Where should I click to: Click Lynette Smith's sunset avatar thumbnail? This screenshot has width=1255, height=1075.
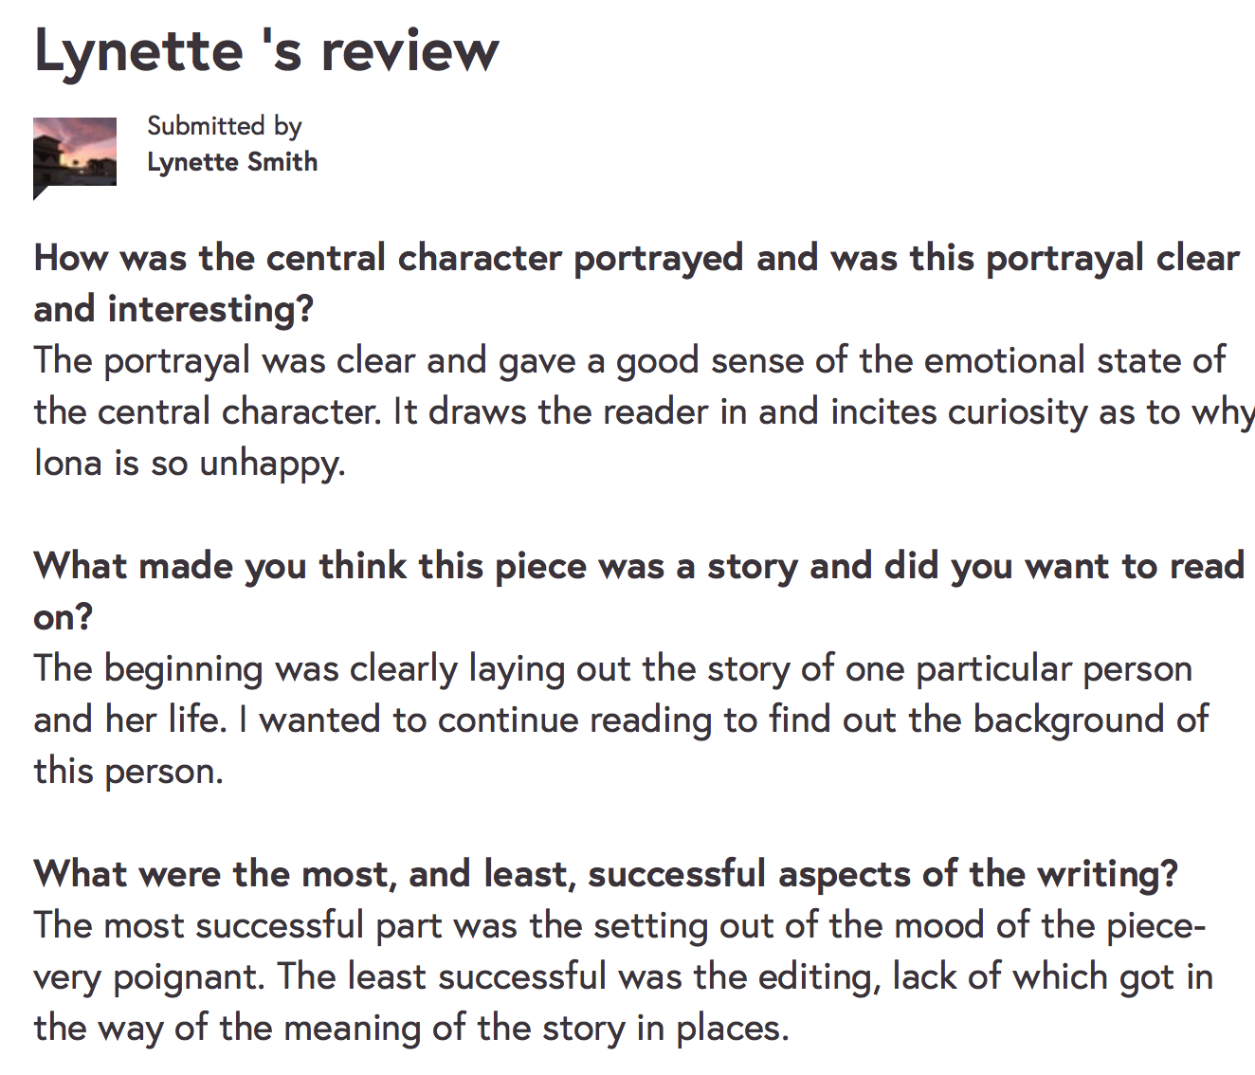click(75, 152)
